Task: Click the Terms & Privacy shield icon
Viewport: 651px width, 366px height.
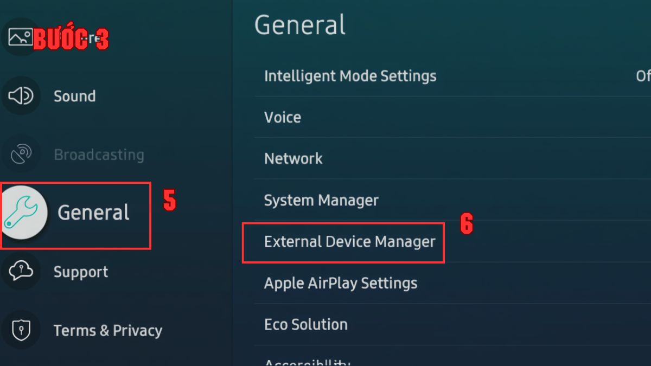Action: click(21, 330)
